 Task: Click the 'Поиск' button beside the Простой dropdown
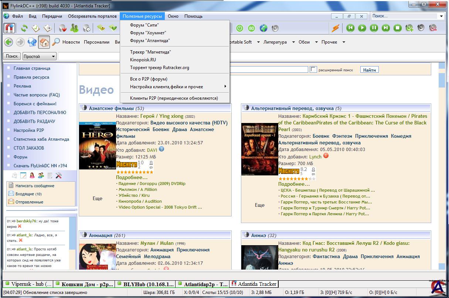[12, 56]
